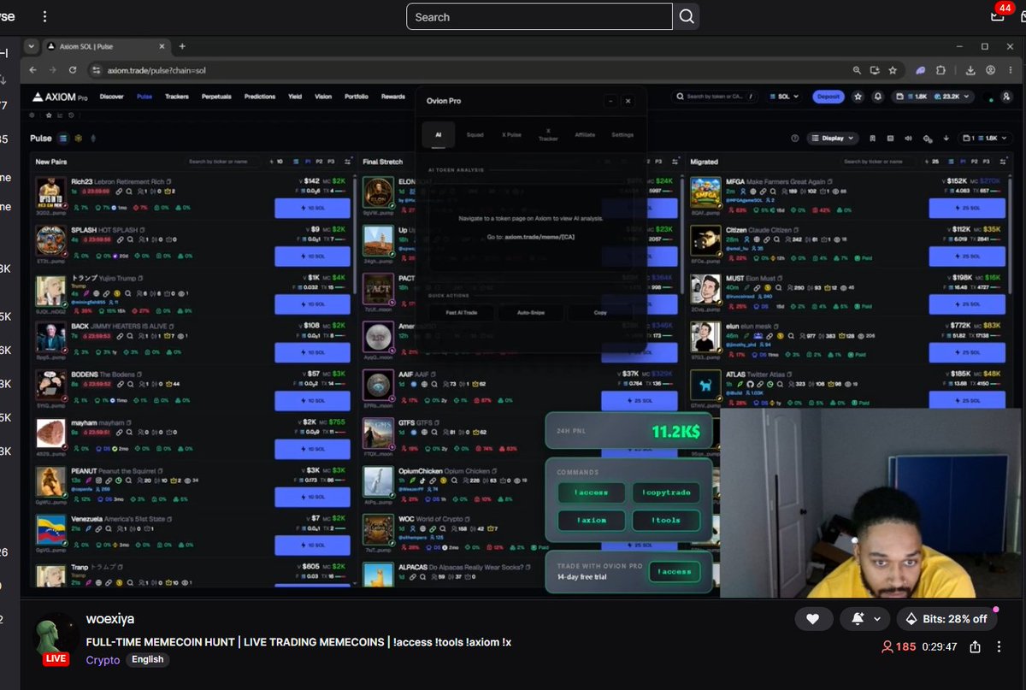Click Fast AI Trade quick action
Screen dimensions: 1026x690
[462, 312]
